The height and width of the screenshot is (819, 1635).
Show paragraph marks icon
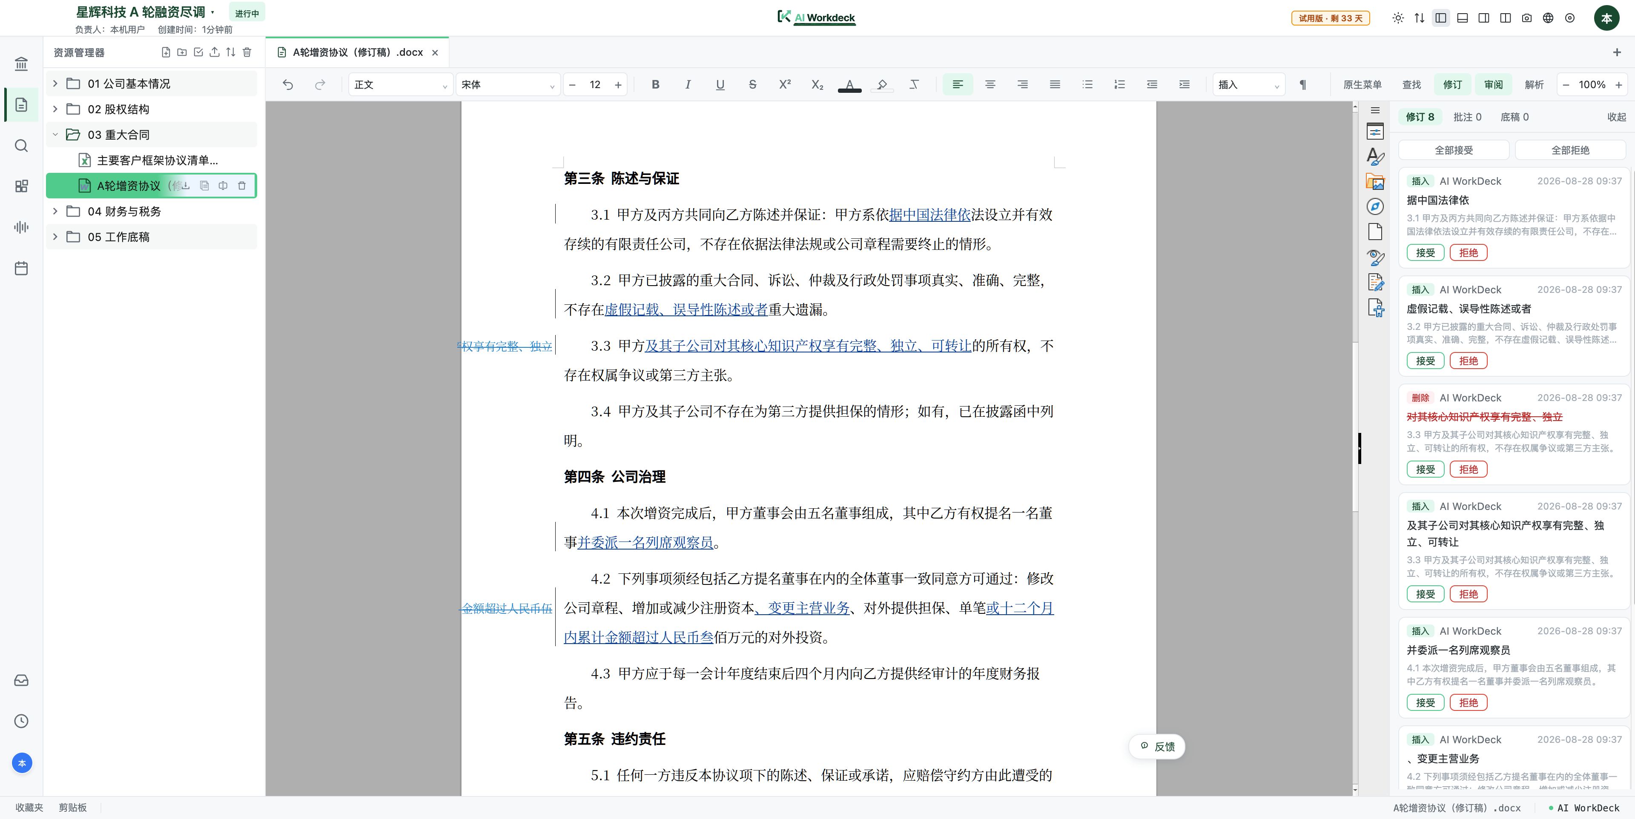1303,85
